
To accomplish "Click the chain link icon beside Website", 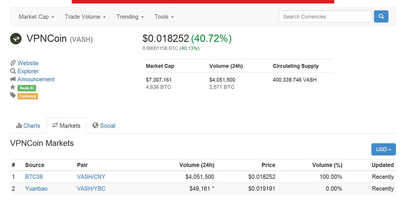I will click(x=13, y=63).
